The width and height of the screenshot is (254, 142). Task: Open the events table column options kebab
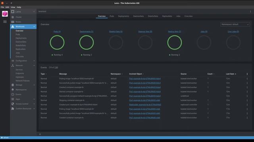pos(247,74)
